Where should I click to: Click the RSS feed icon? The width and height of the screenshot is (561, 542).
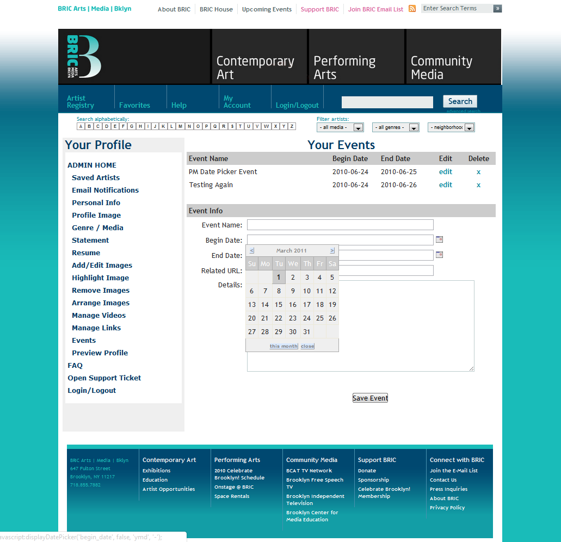click(x=412, y=9)
